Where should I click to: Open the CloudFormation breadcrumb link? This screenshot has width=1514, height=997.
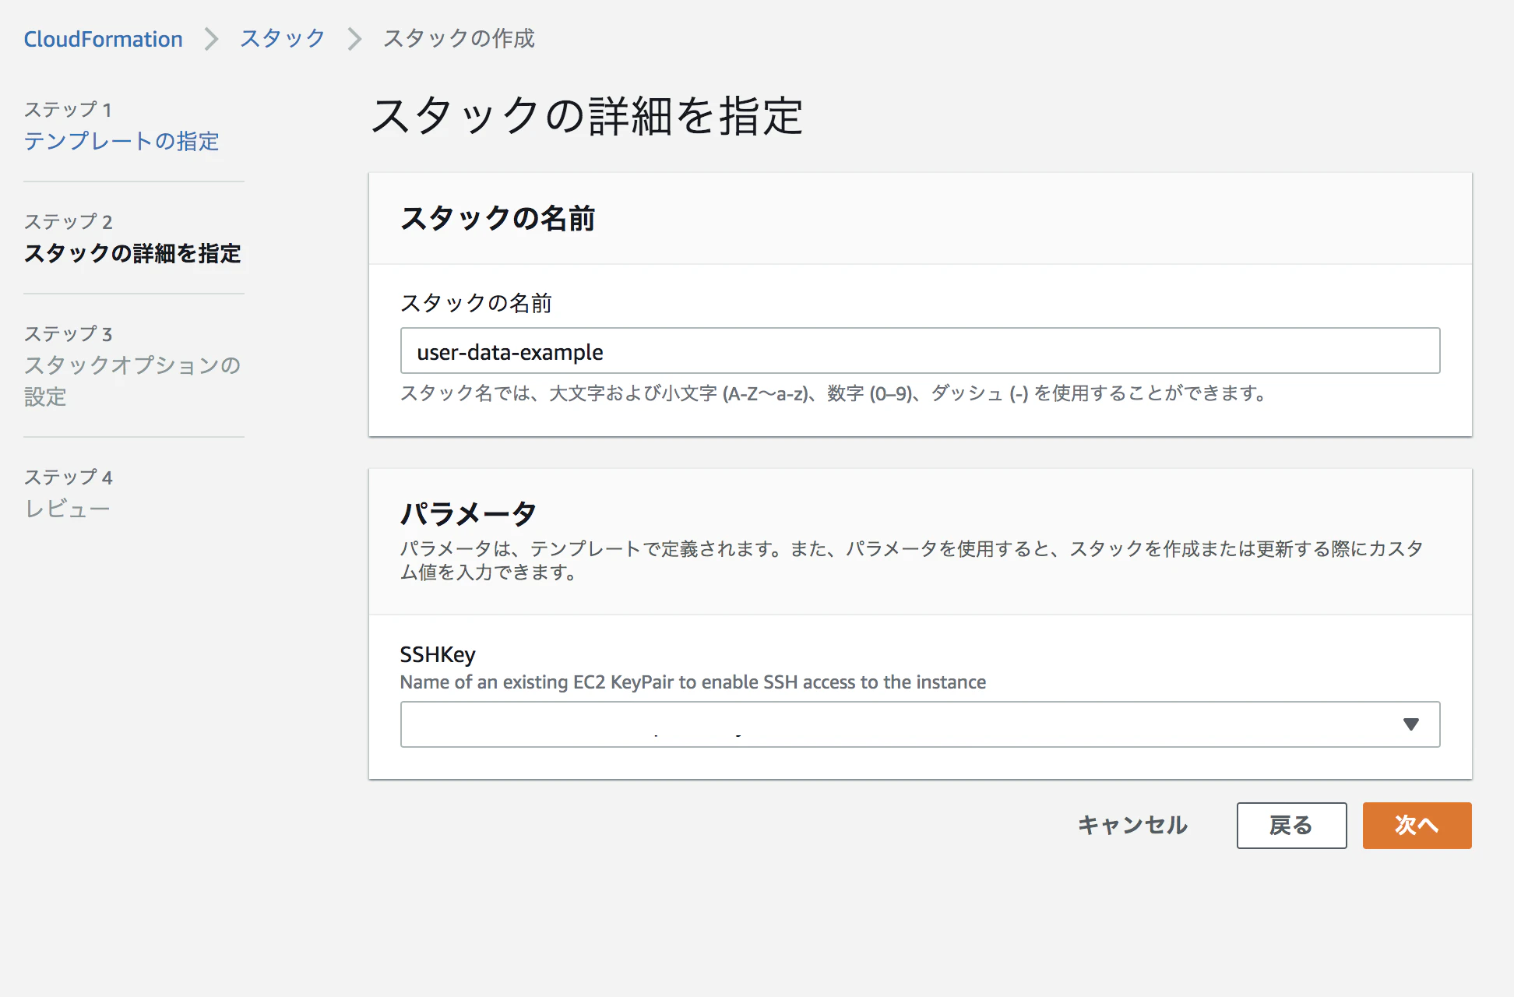103,39
